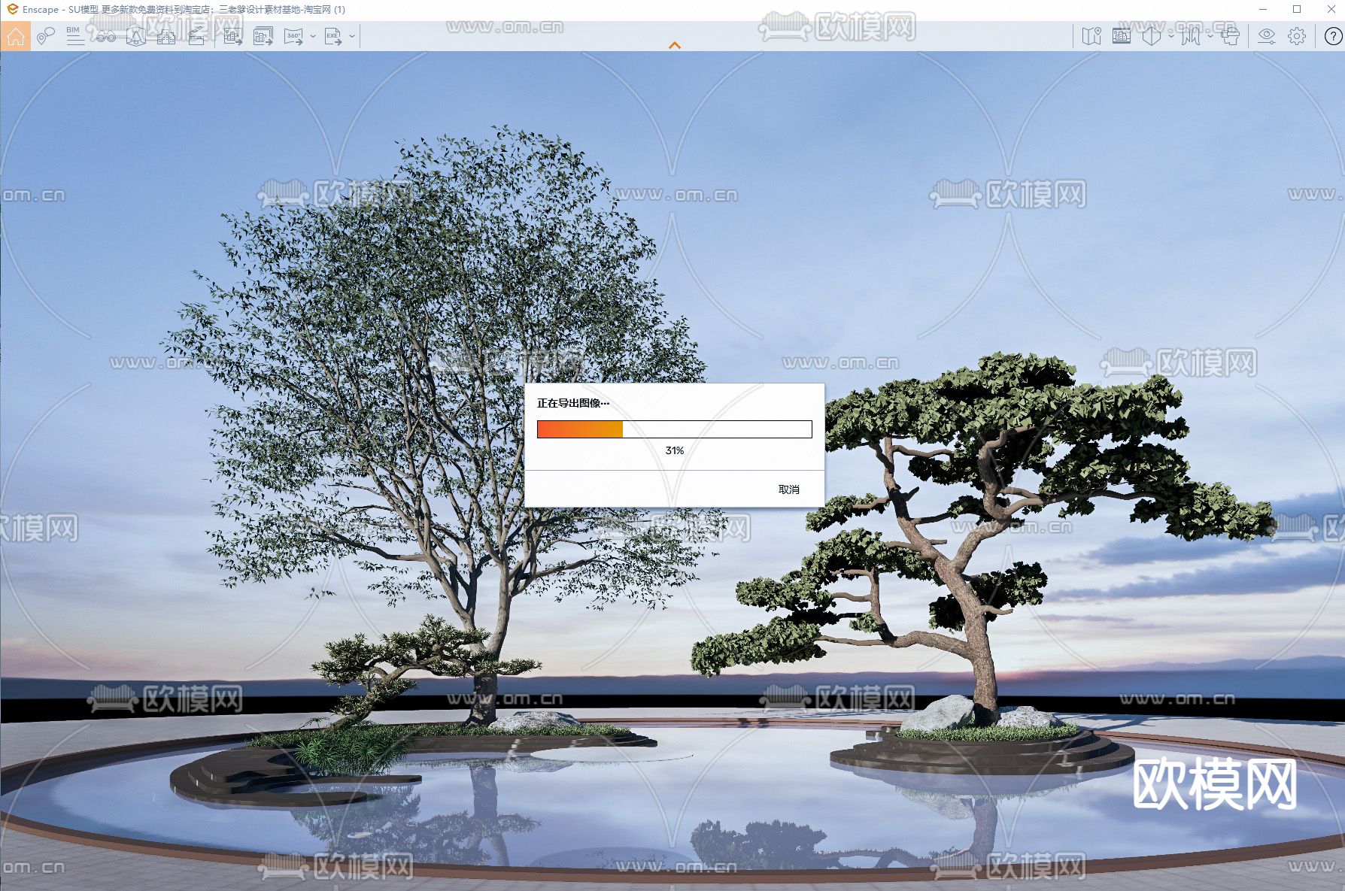Image resolution: width=1345 pixels, height=891 pixels.
Task: Open the collaboration annotations pin icon
Action: click(x=46, y=35)
